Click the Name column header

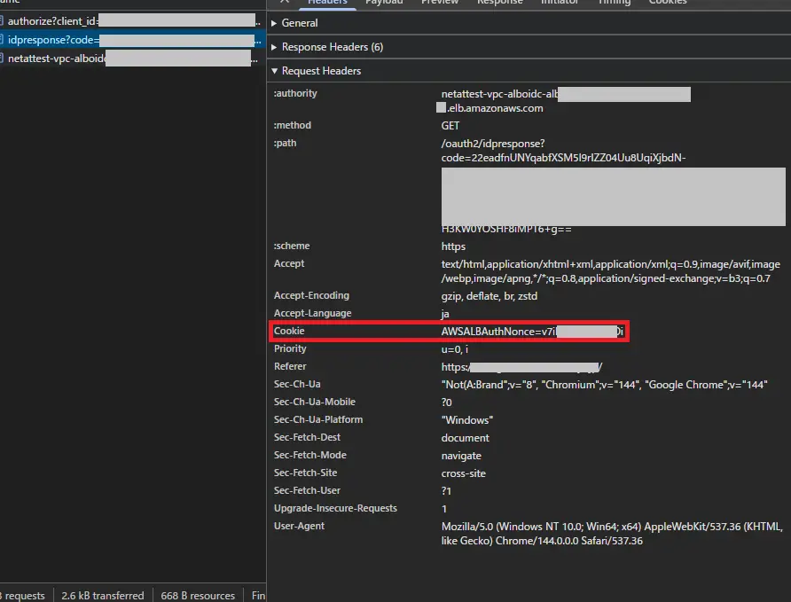click(11, 2)
